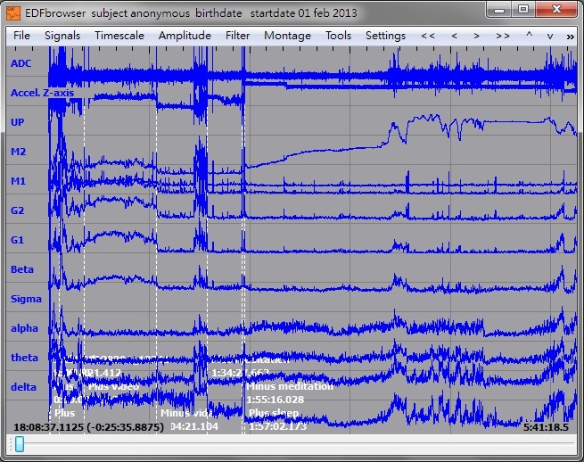
Task: Shift signals down with v button
Action: point(550,37)
